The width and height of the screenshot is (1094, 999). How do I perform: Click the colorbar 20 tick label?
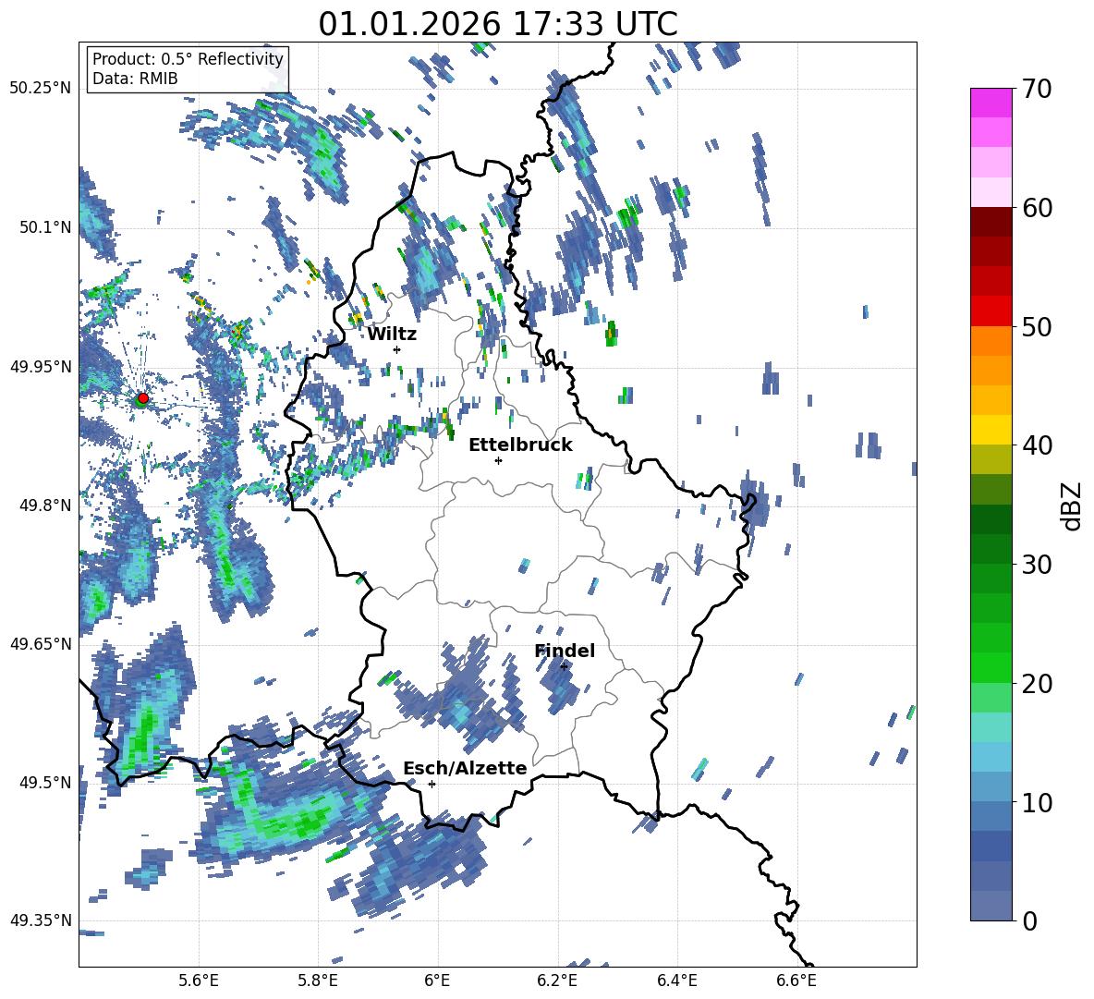(1037, 683)
